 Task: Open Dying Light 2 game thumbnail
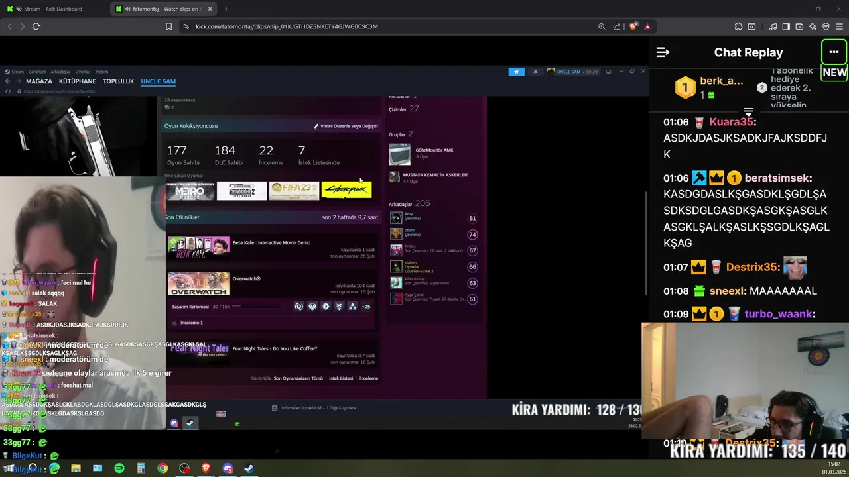(x=241, y=191)
